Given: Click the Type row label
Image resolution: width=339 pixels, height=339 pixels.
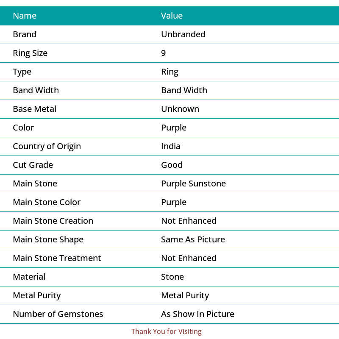Looking at the screenshot, I should coord(22,72).
